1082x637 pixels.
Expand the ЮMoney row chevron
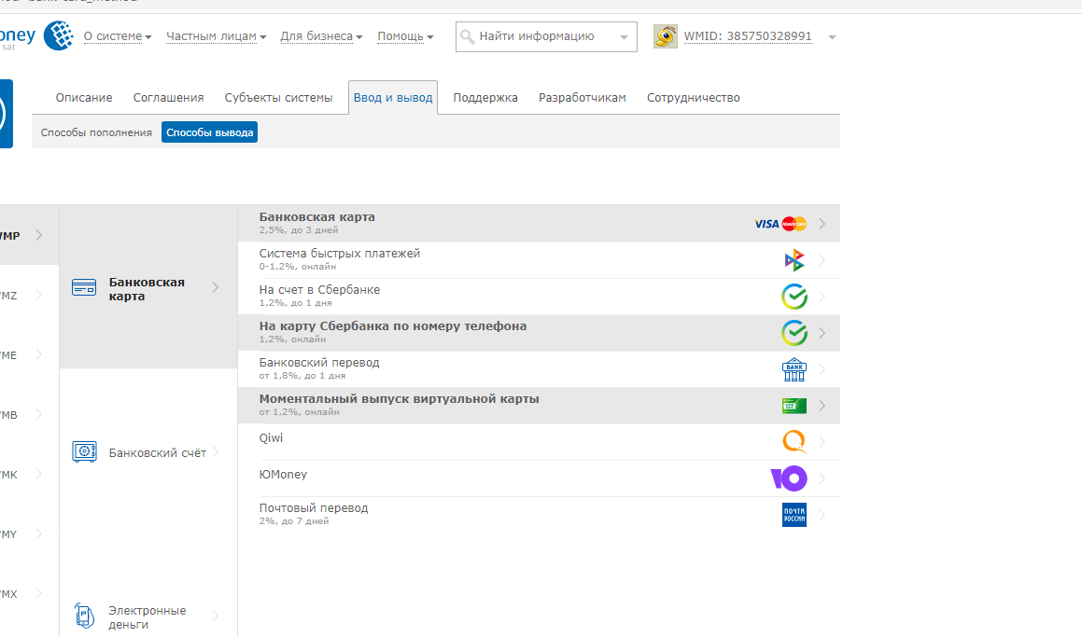(x=822, y=478)
